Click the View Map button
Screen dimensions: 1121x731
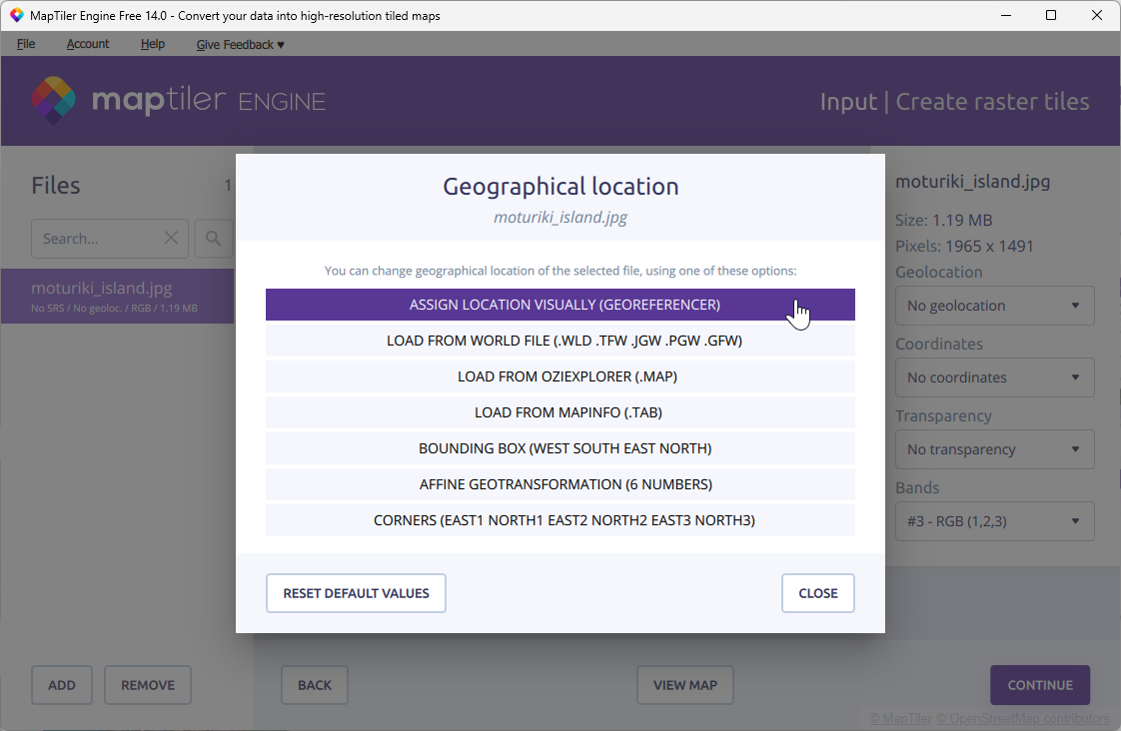[x=685, y=684]
